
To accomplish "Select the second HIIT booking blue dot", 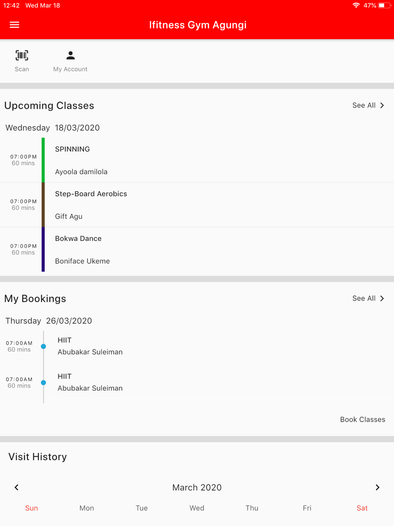I will click(43, 383).
